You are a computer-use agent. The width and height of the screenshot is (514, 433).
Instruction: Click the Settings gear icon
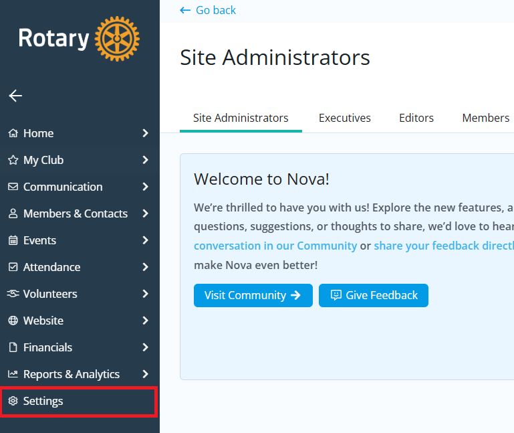pyautogui.click(x=13, y=401)
